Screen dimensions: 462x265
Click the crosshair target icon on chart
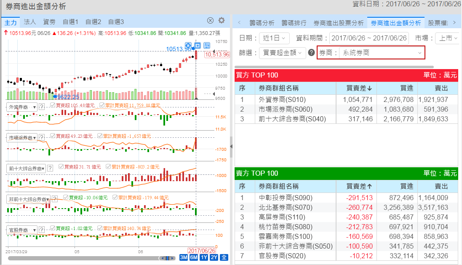coord(188,46)
